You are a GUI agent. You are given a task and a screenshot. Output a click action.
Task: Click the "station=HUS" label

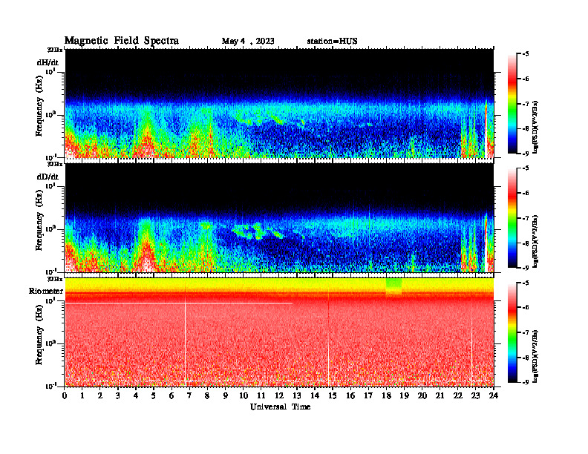(332, 42)
